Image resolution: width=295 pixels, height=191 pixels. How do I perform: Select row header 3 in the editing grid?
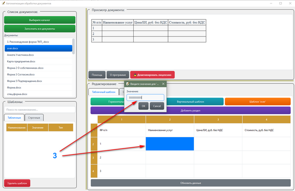click(94, 157)
